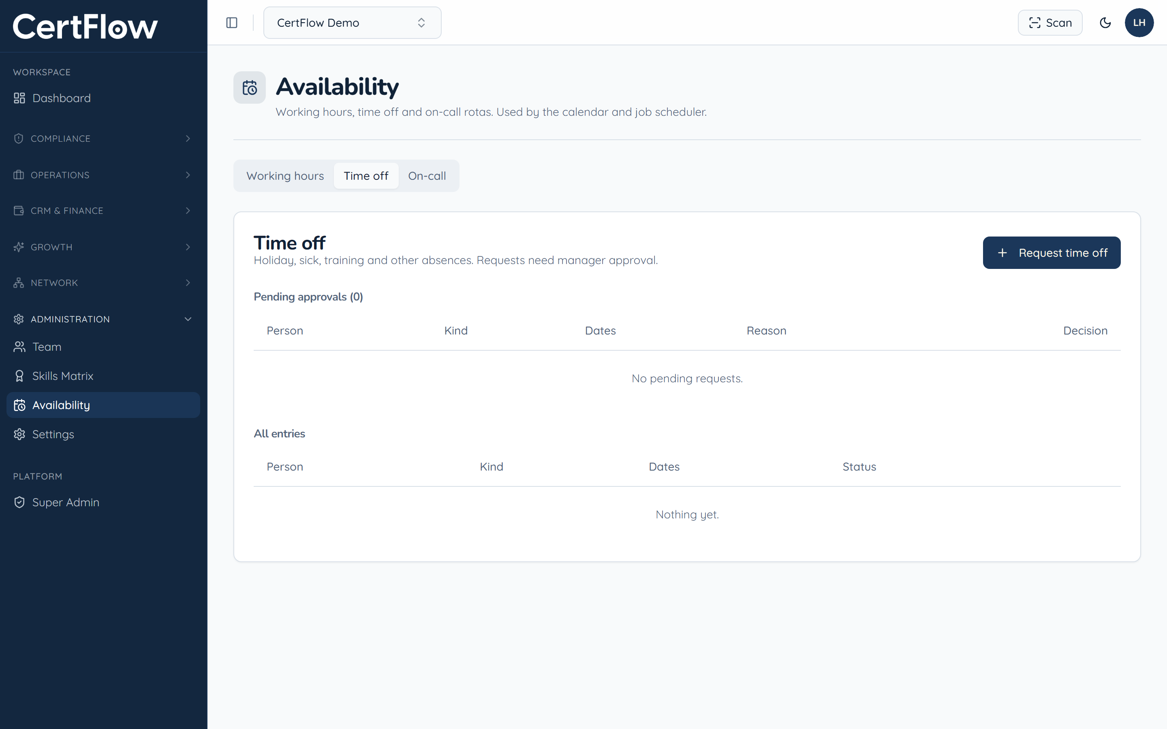
Task: Click the Skills Matrix award icon
Action: click(x=19, y=376)
